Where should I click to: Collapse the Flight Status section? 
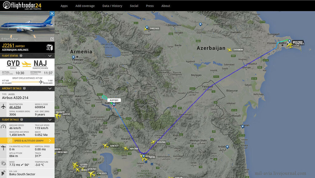[50, 56]
